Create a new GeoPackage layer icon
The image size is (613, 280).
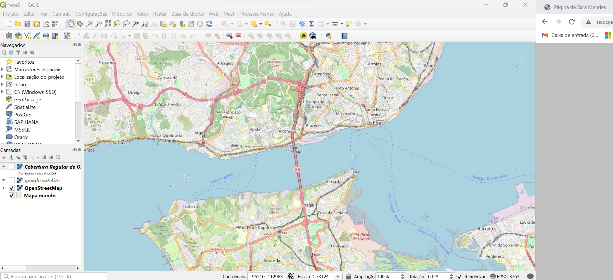coord(18,36)
